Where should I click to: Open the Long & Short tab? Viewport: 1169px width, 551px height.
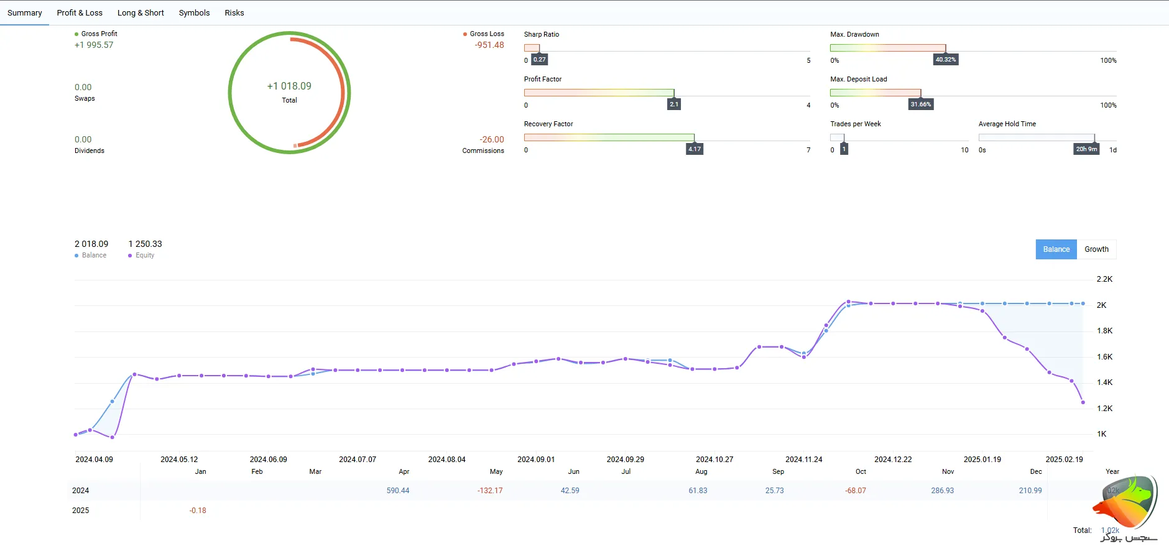pyautogui.click(x=141, y=12)
